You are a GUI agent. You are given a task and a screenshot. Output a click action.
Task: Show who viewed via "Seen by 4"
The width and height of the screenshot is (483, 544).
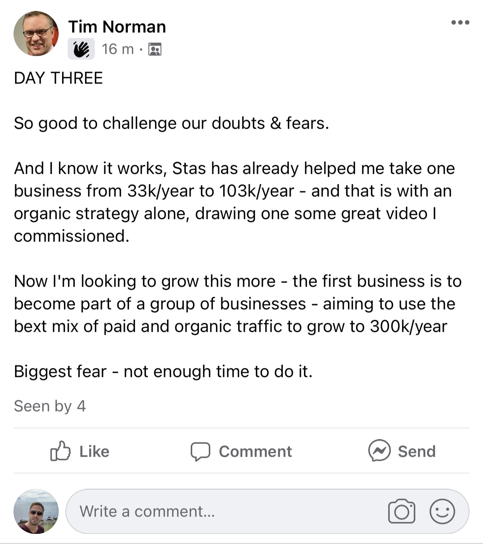(x=50, y=406)
